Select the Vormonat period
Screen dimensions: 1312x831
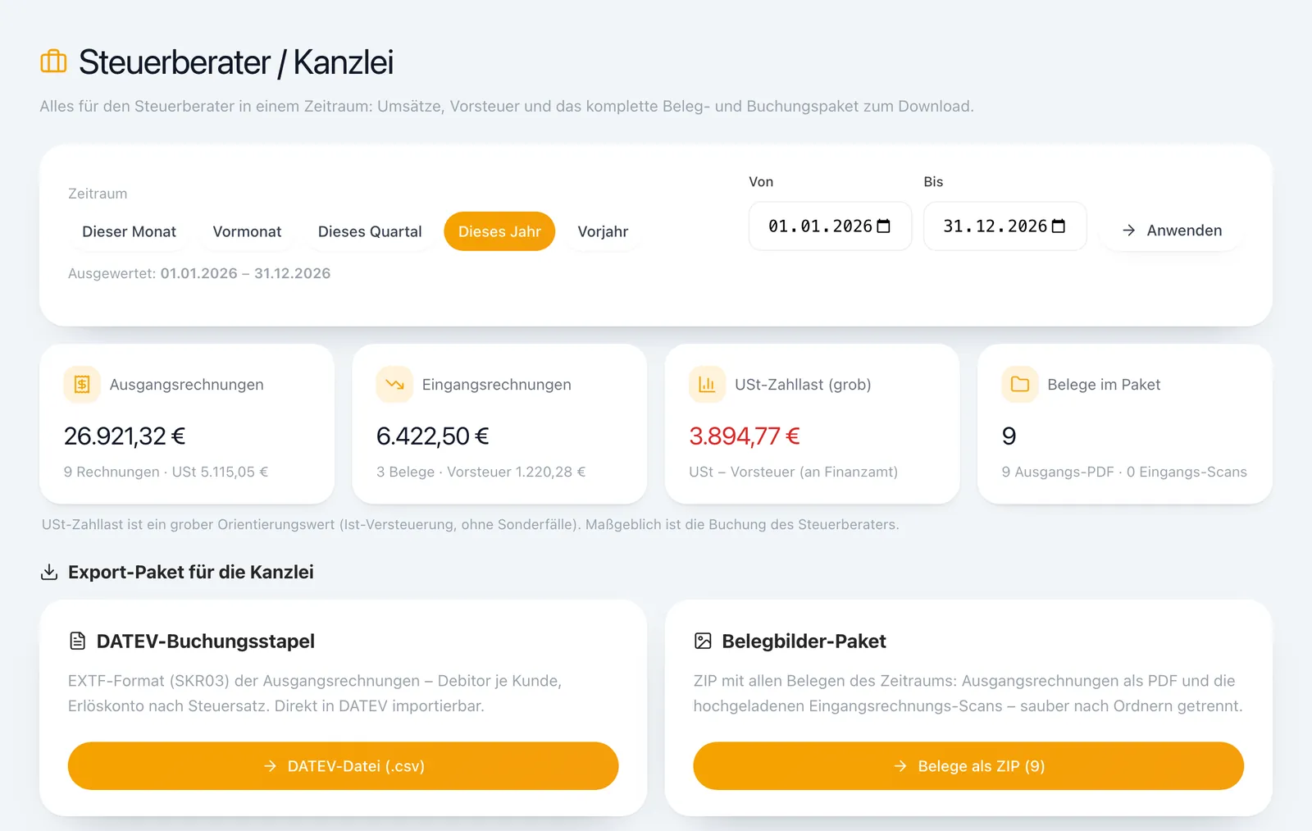click(x=247, y=231)
